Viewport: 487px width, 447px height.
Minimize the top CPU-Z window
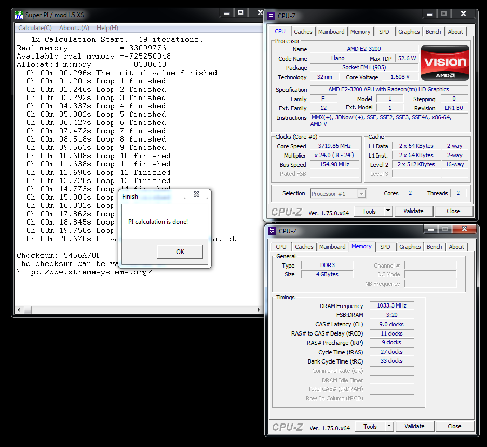click(429, 13)
